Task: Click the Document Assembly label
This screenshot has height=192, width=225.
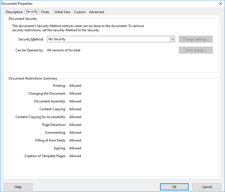Action: (x=50, y=101)
